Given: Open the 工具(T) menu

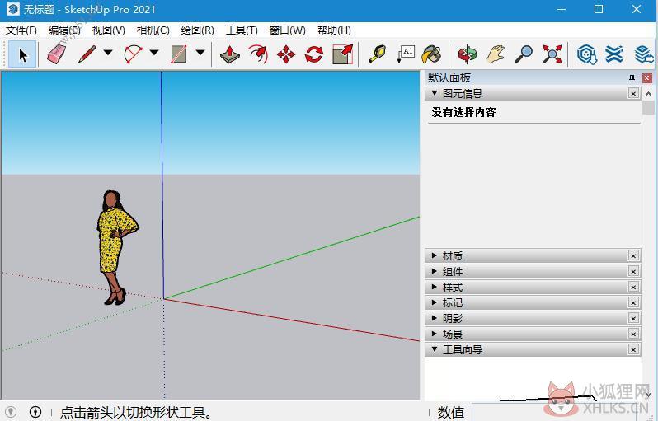Looking at the screenshot, I should pos(242,30).
